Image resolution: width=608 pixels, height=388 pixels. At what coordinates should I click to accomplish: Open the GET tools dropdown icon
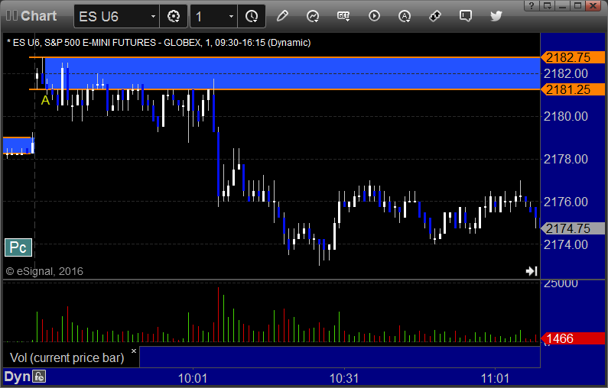[343, 16]
